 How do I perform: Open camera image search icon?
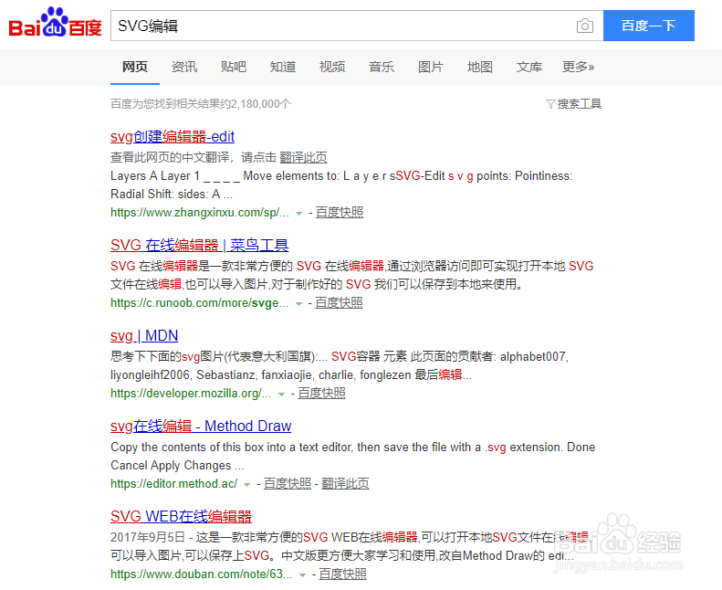pos(585,26)
